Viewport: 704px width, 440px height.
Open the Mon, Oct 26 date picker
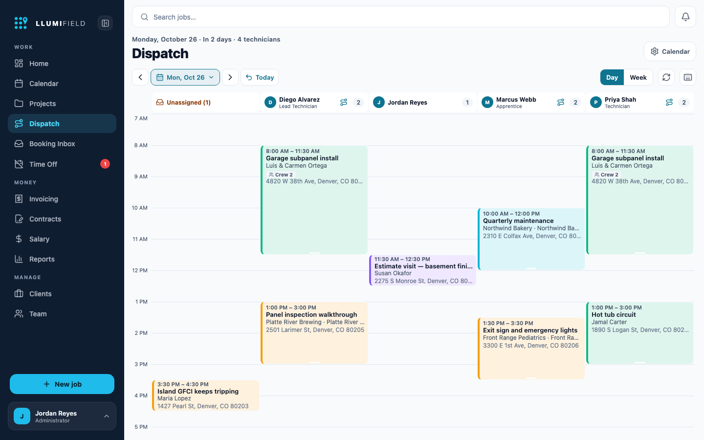[x=185, y=77]
